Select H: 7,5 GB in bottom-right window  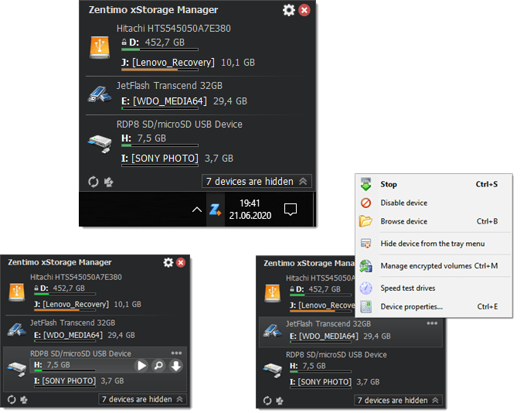click(x=308, y=366)
